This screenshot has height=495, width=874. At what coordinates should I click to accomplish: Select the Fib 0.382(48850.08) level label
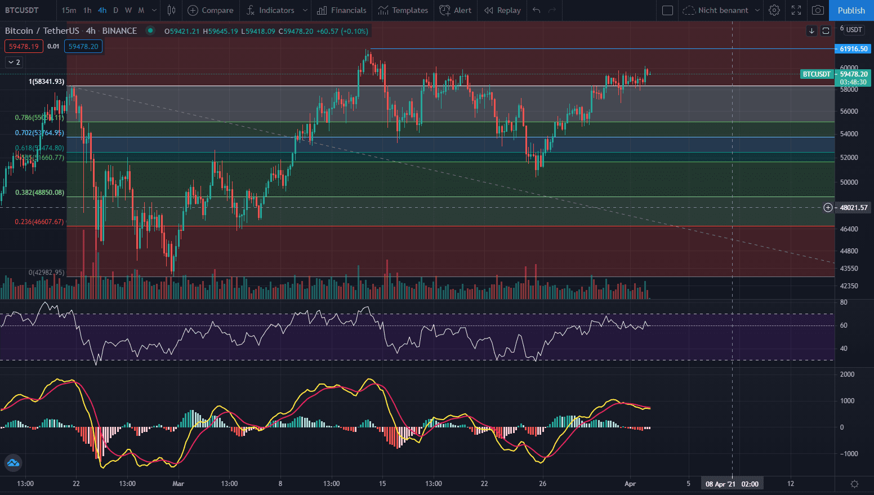pos(39,192)
